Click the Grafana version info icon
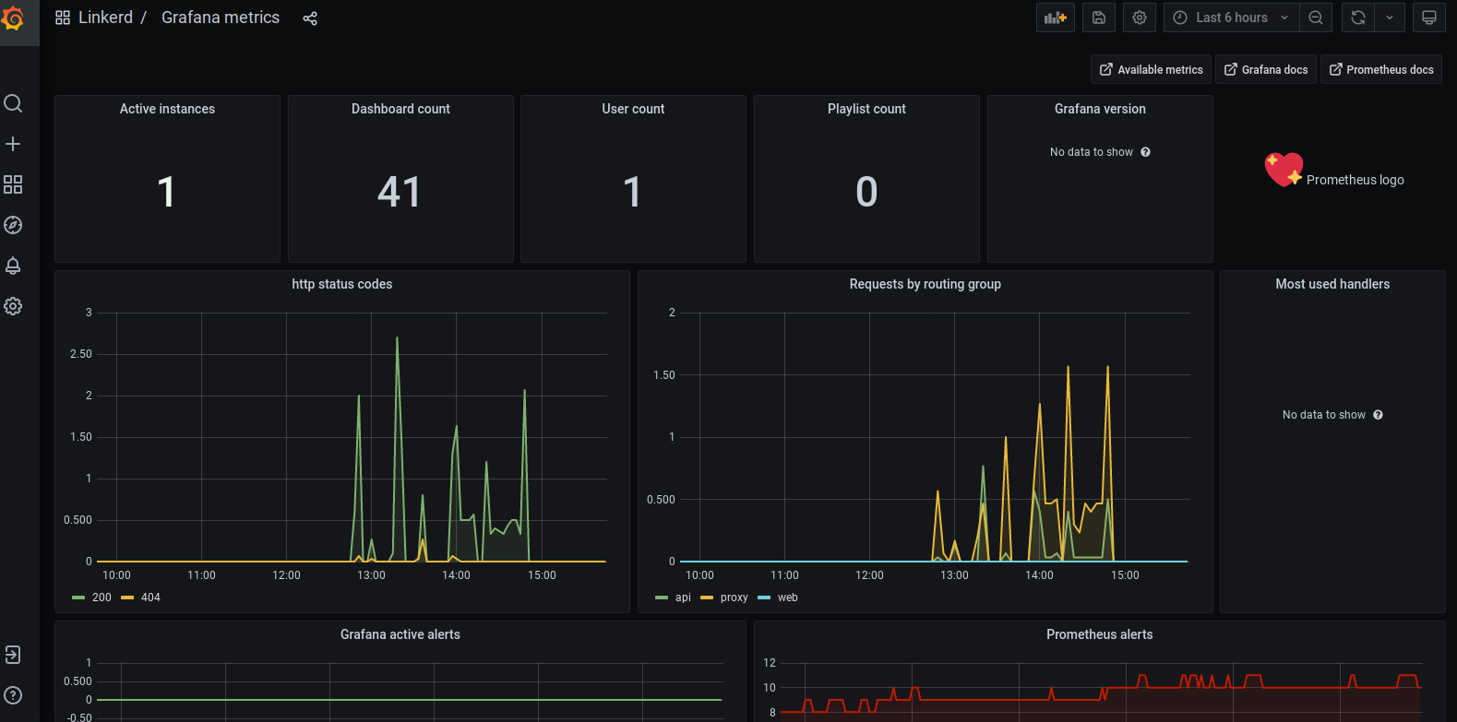This screenshot has height=722, width=1457. pyautogui.click(x=1145, y=152)
